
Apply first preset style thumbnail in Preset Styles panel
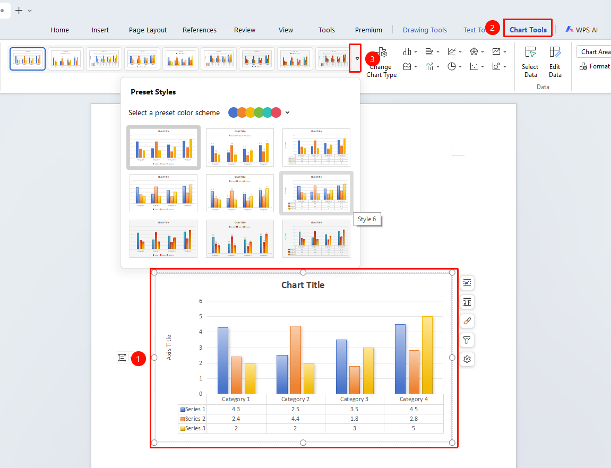click(x=163, y=148)
